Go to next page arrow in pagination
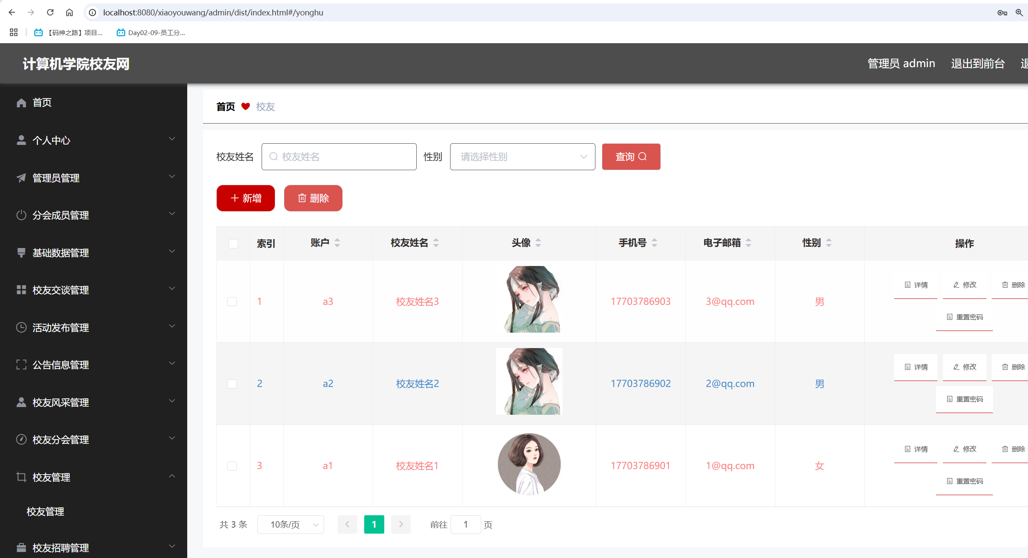The height and width of the screenshot is (558, 1028). coord(401,525)
